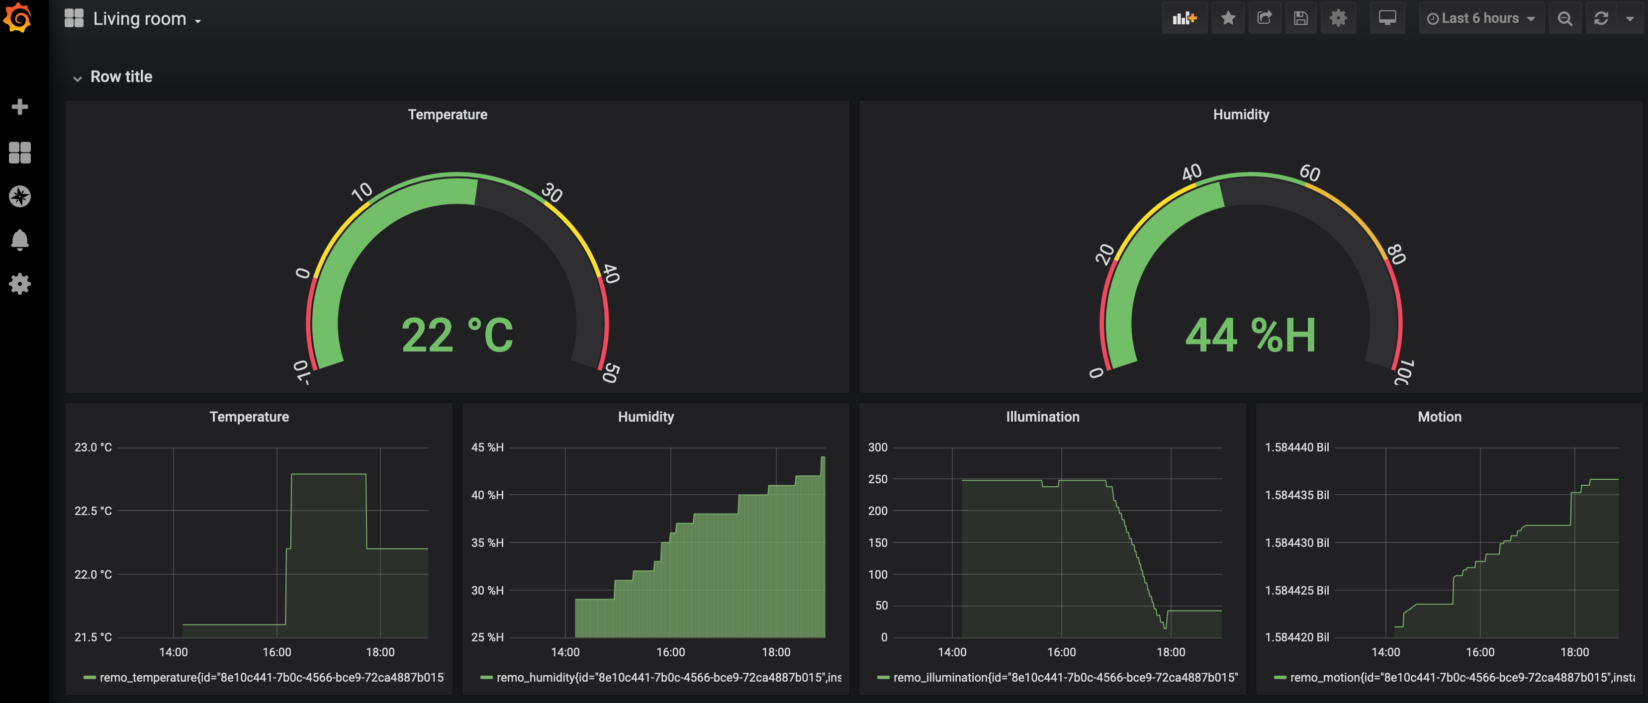Refresh the dashboard now

click(1601, 18)
